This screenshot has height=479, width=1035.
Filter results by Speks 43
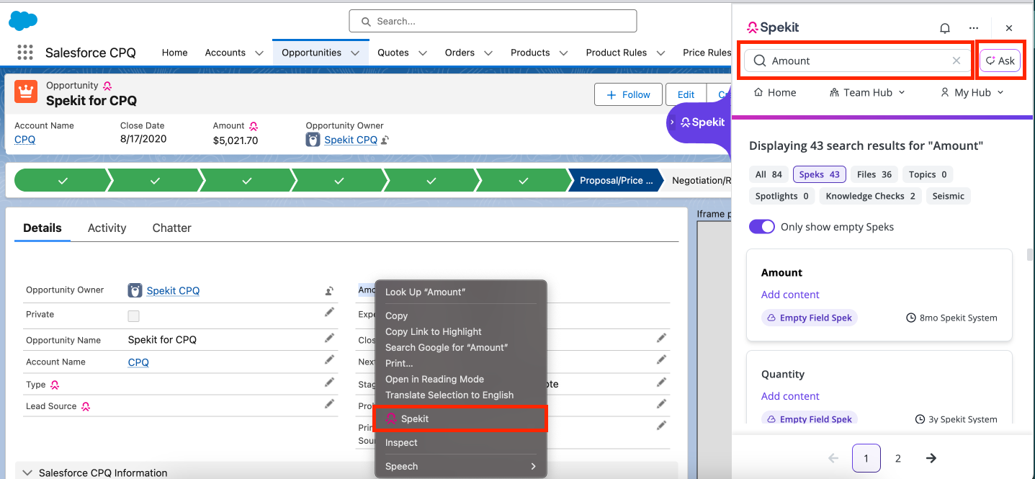pyautogui.click(x=820, y=174)
